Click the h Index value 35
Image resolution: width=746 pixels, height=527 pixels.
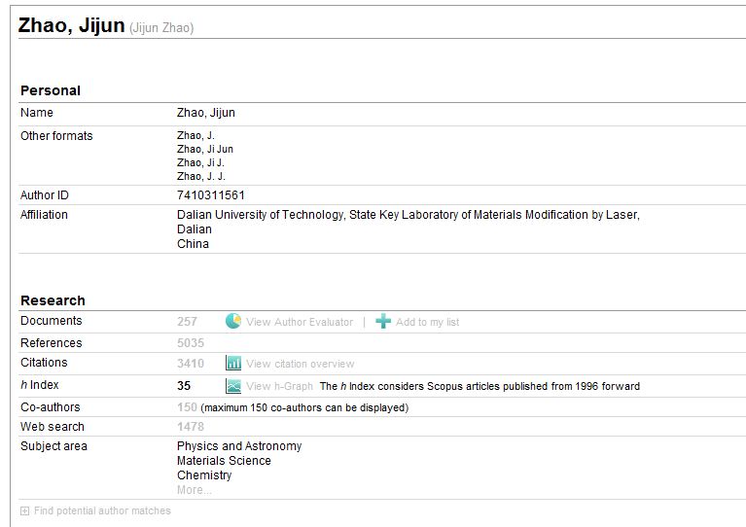pyautogui.click(x=184, y=386)
